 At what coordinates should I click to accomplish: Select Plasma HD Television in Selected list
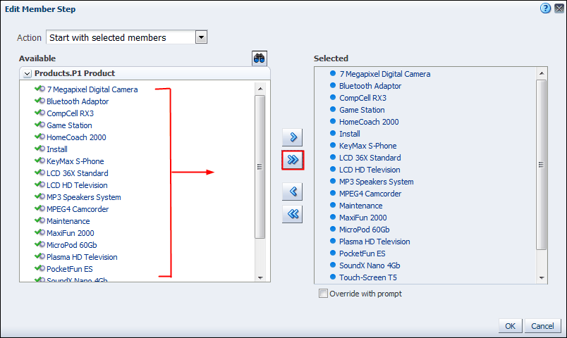click(x=374, y=242)
